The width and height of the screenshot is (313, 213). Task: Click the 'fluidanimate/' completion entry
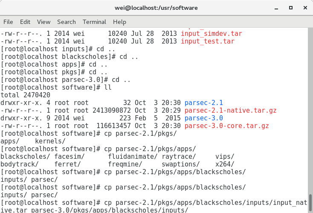(x=133, y=157)
